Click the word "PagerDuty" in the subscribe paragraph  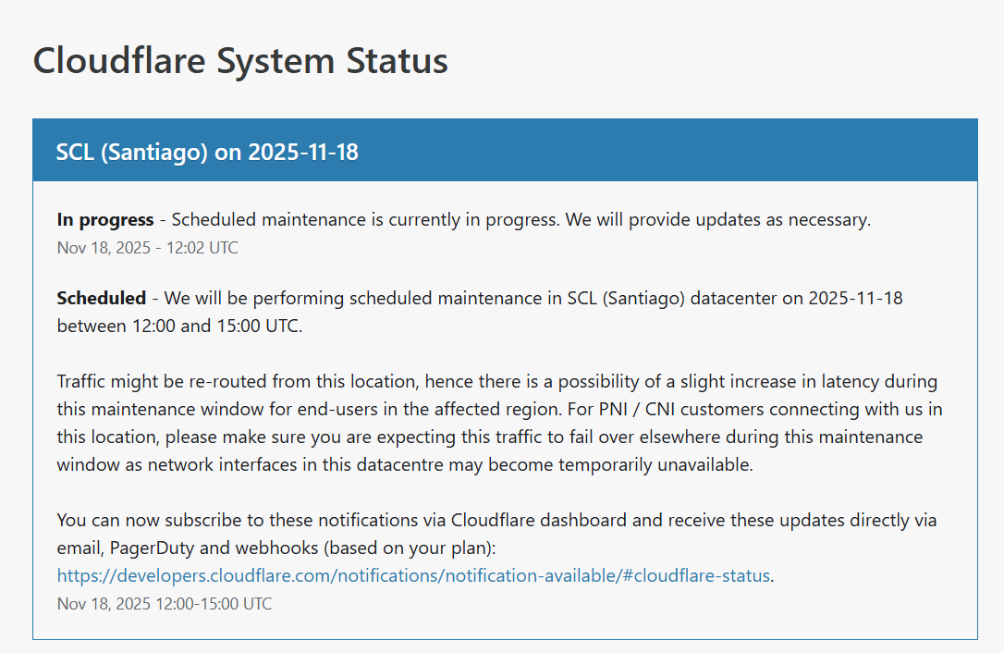point(153,548)
